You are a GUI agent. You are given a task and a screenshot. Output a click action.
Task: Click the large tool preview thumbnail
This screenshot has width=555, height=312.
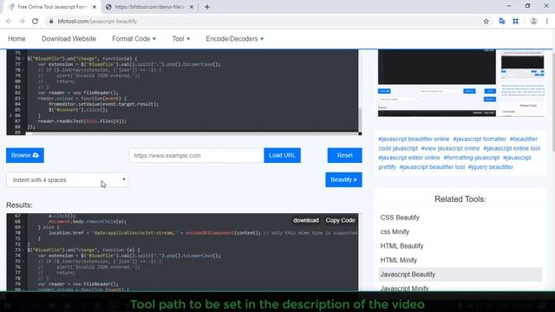[437, 83]
